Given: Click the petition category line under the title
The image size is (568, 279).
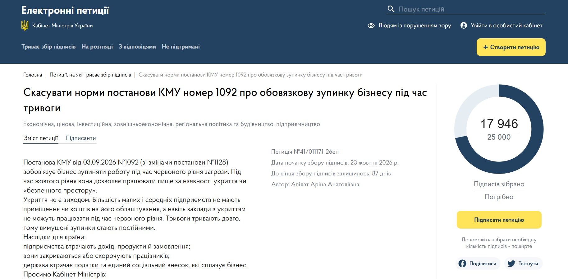Looking at the screenshot, I should [172, 124].
